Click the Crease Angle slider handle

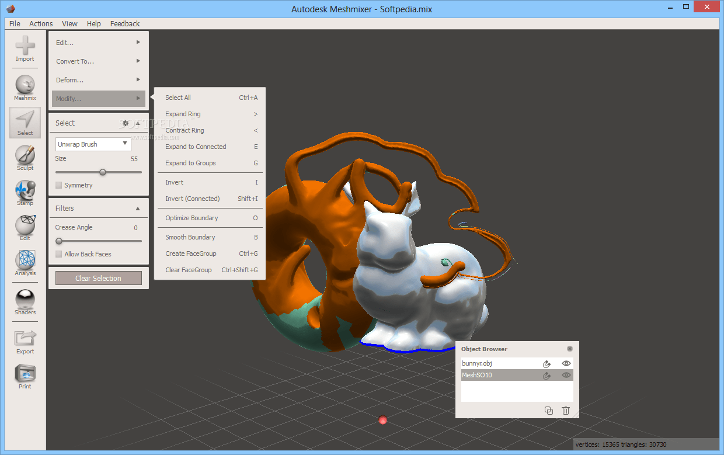tap(59, 241)
